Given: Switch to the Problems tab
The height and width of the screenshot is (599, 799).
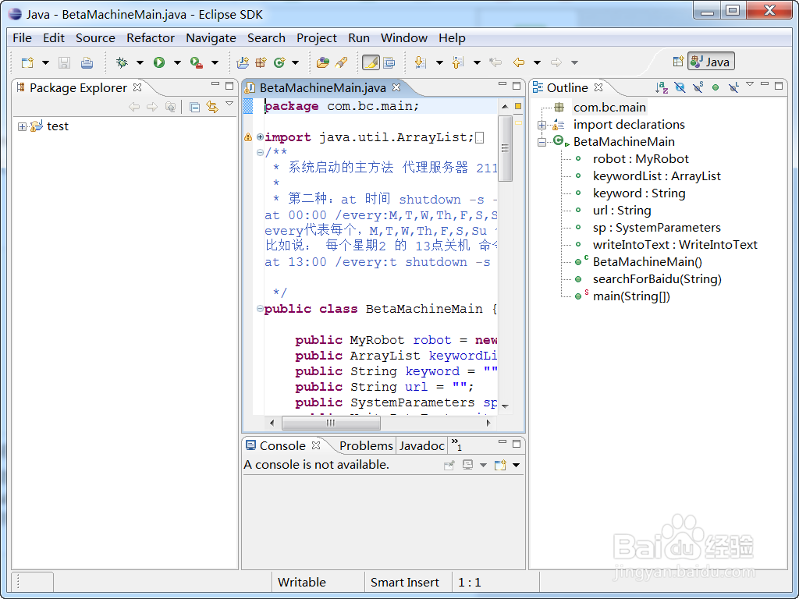Looking at the screenshot, I should 366,445.
